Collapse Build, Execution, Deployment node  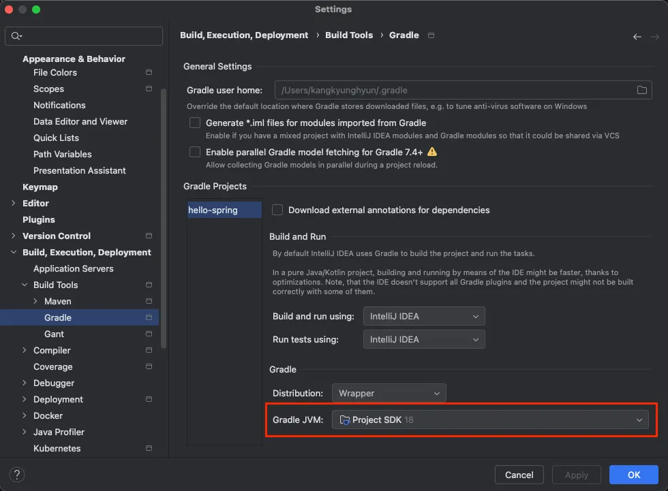(13, 252)
